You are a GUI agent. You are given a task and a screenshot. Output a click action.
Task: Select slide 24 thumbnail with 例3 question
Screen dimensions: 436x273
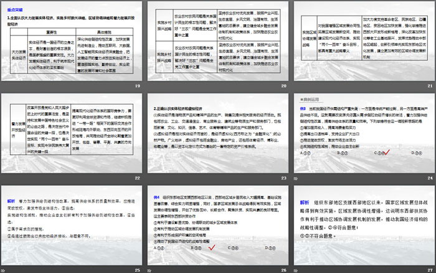(x=364, y=133)
